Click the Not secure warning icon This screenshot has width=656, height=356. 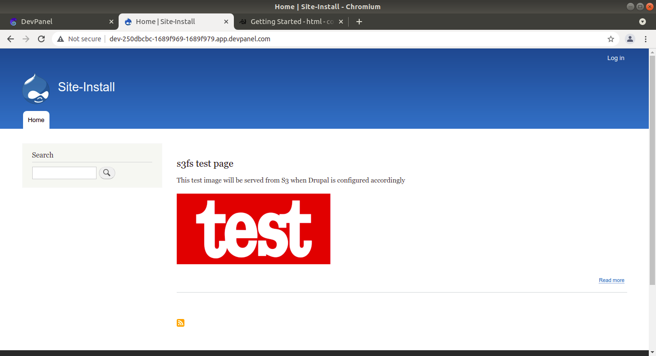point(60,39)
